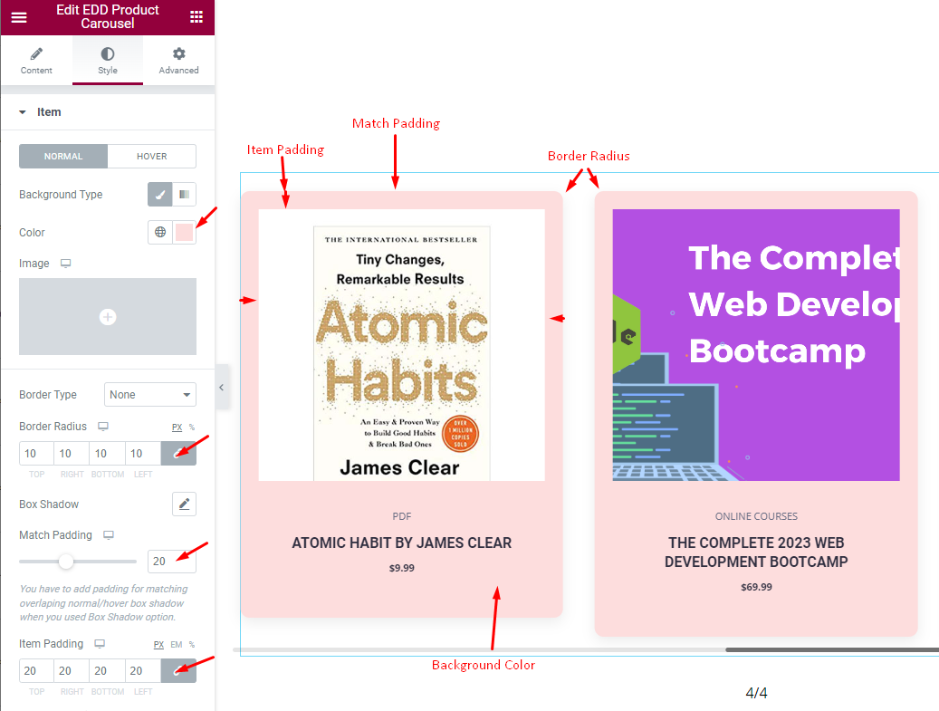Screen dimensions: 939x711
Task: Click responsive device icon beside Image label
Action: pos(66,264)
